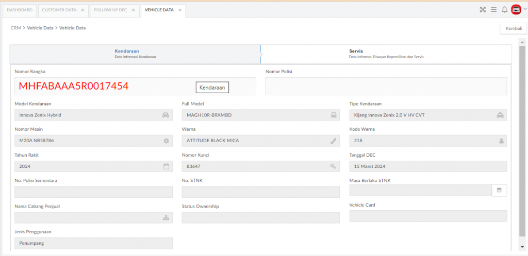The width and height of the screenshot is (528, 256).
Task: Open the Kendaraan step tab
Action: (135, 54)
